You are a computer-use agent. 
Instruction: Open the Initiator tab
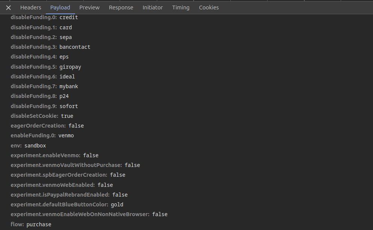[152, 7]
